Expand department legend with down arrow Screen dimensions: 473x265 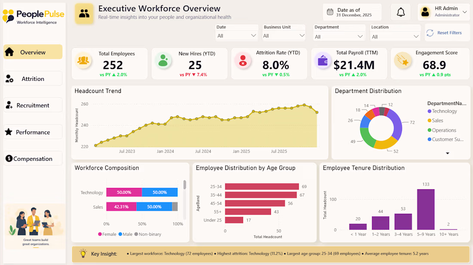click(448, 153)
